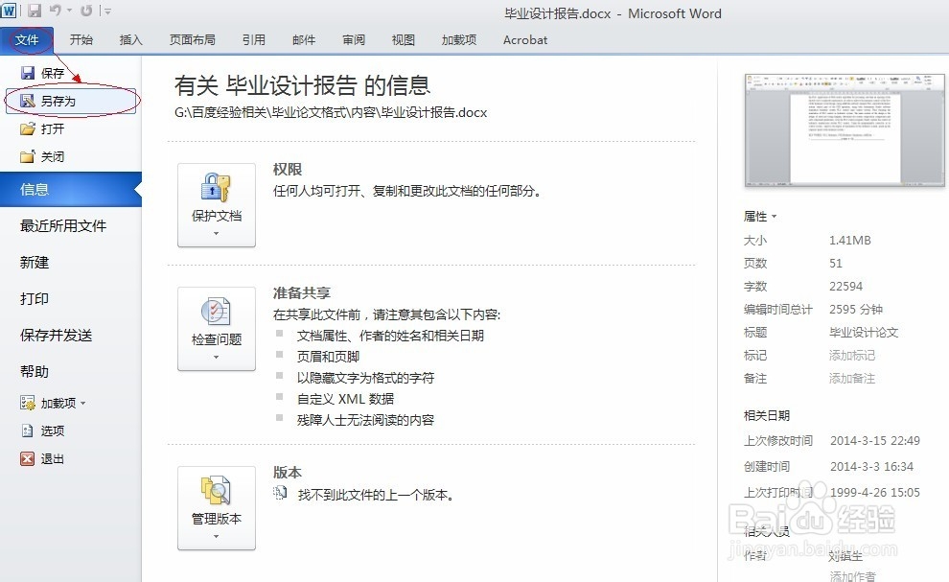Click the 版本 section heading
949x582 pixels.
coord(288,473)
